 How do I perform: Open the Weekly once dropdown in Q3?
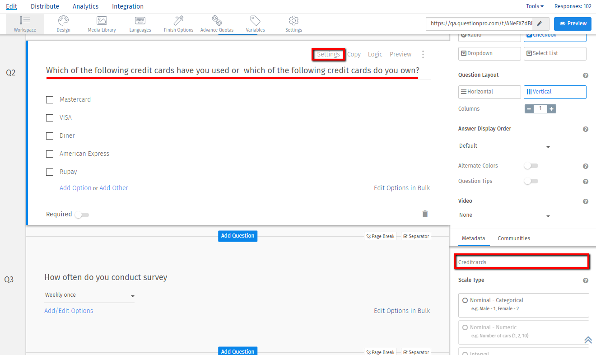[89, 294]
